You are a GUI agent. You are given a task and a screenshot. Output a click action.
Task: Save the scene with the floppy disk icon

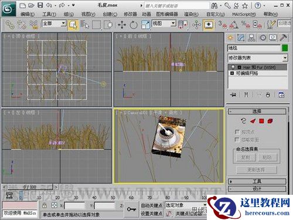coord(40,5)
